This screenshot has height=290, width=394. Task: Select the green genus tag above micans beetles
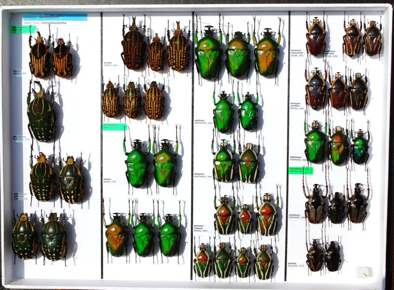[114, 126]
